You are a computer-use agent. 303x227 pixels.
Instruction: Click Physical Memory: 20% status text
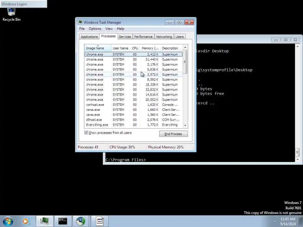pyautogui.click(x=166, y=147)
